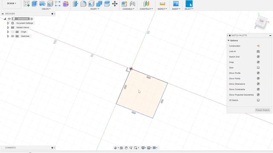Viewport: 273px width, 153px height.
Task: Select the Combine tool icon
Action: 99,4
